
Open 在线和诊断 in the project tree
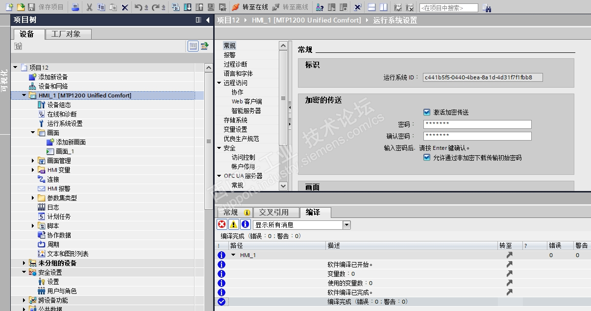[x=62, y=114]
